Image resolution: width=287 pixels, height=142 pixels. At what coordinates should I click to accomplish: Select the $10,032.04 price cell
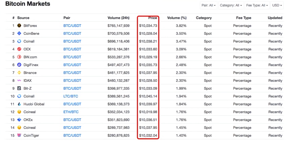click(148, 136)
